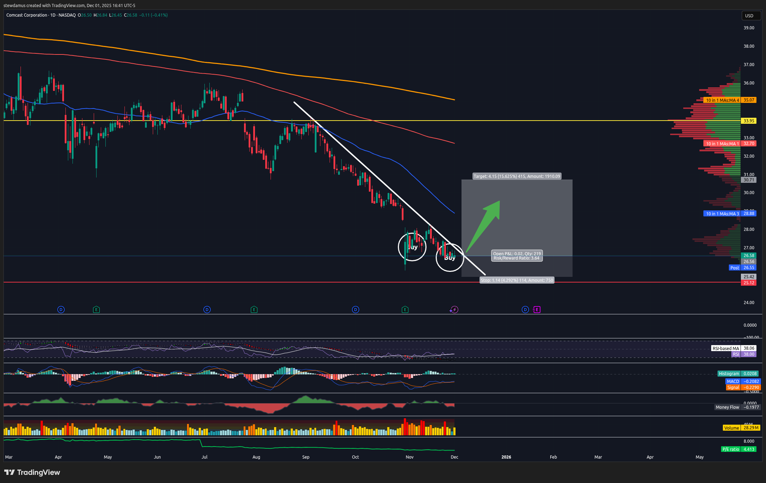Click the yellow 33.95 horizontal line label
The height and width of the screenshot is (483, 766).
click(749, 121)
